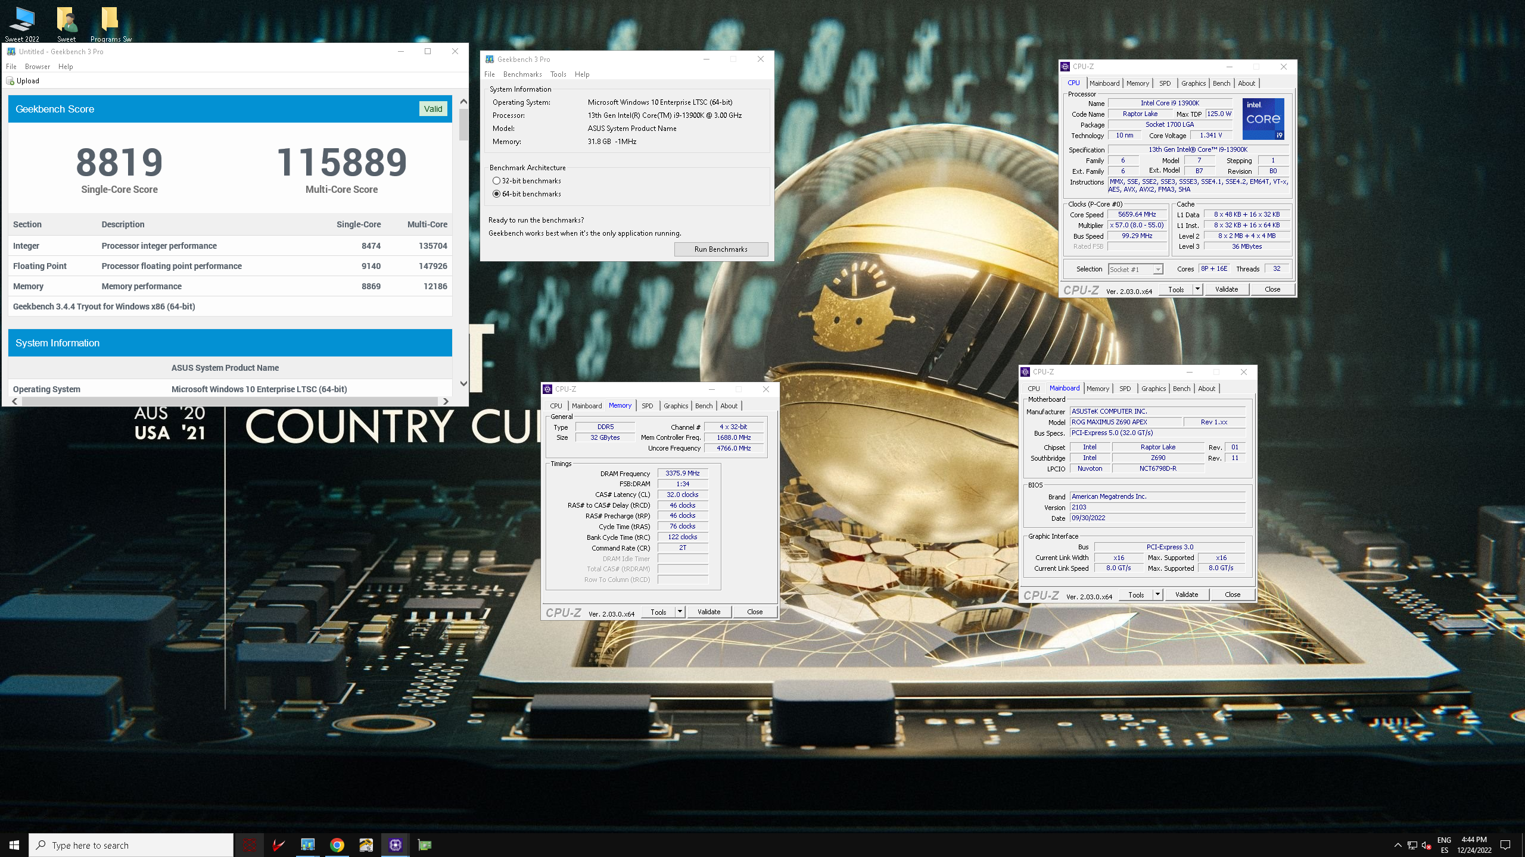Open the benchmark timer taskbar app icon
The image size is (1525, 857).
(366, 845)
